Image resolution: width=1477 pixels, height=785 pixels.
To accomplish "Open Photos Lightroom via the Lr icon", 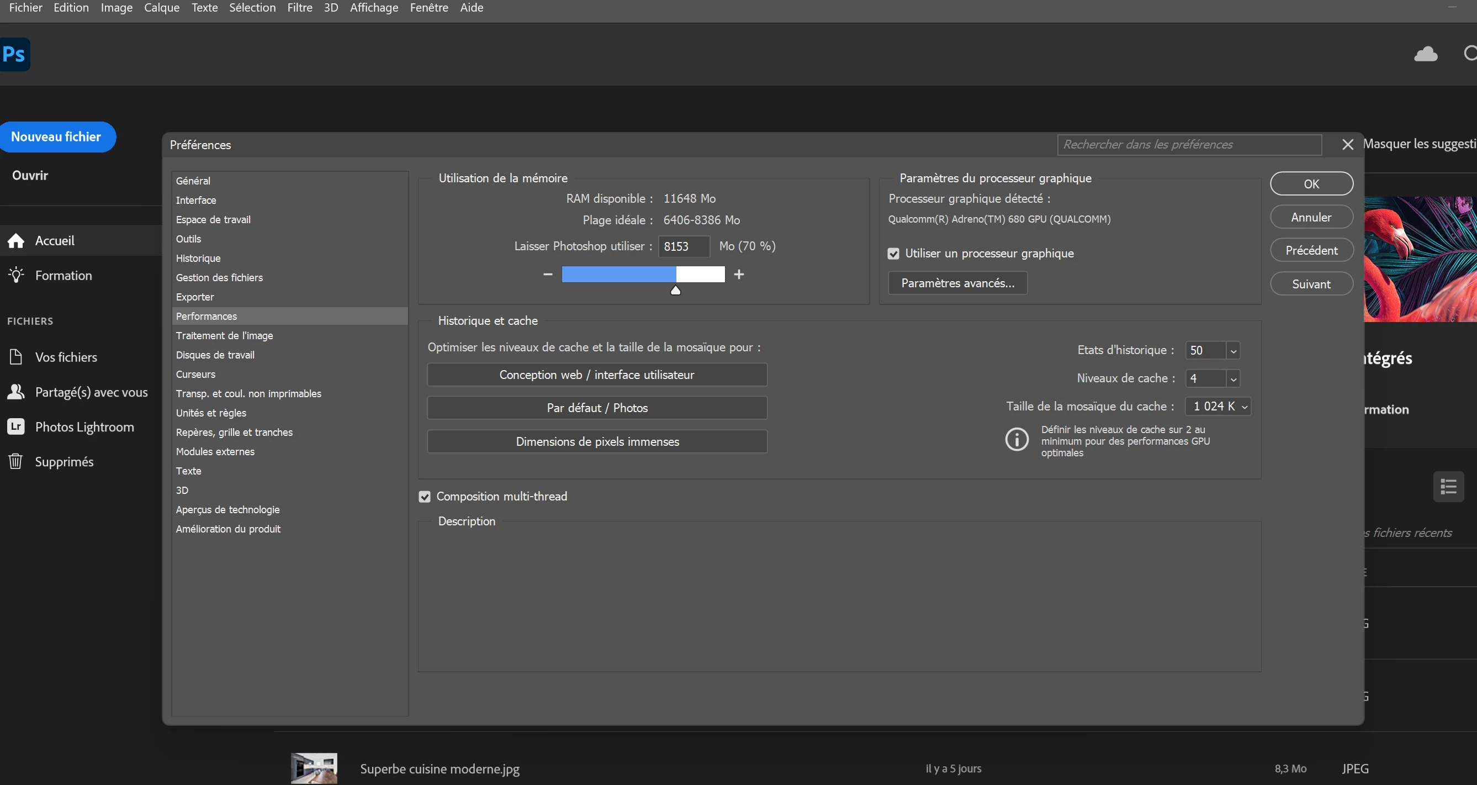I will click(x=16, y=426).
